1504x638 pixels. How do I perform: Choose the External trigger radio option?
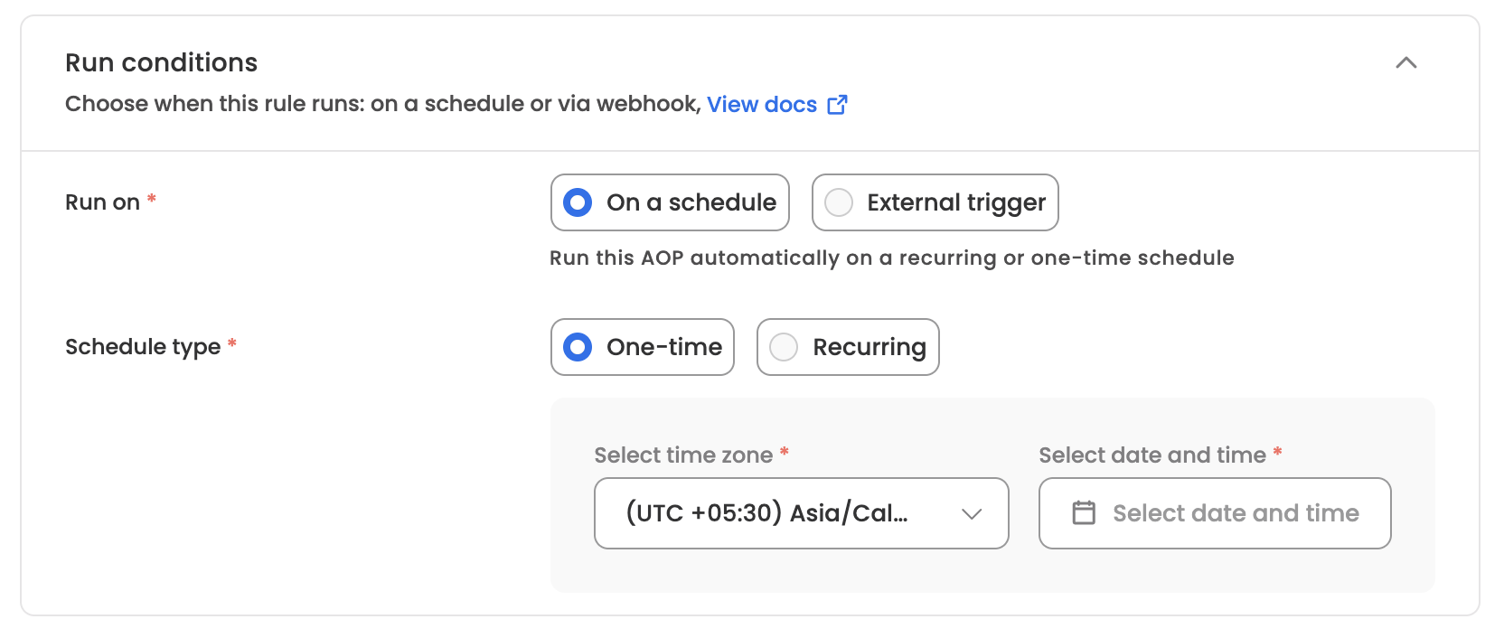point(935,202)
